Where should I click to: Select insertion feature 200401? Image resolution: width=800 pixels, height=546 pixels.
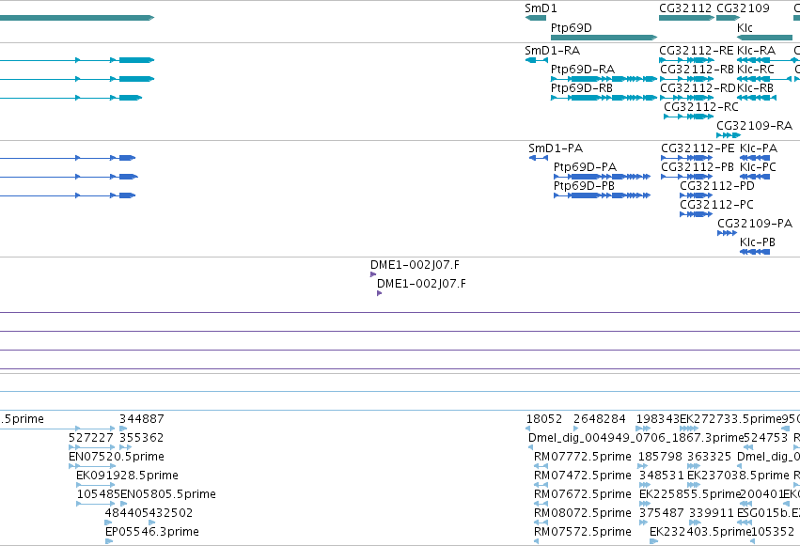click(x=745, y=505)
